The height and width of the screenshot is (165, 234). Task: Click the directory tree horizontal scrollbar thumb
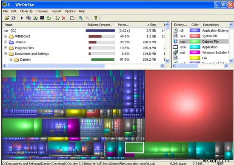[x=56, y=66]
